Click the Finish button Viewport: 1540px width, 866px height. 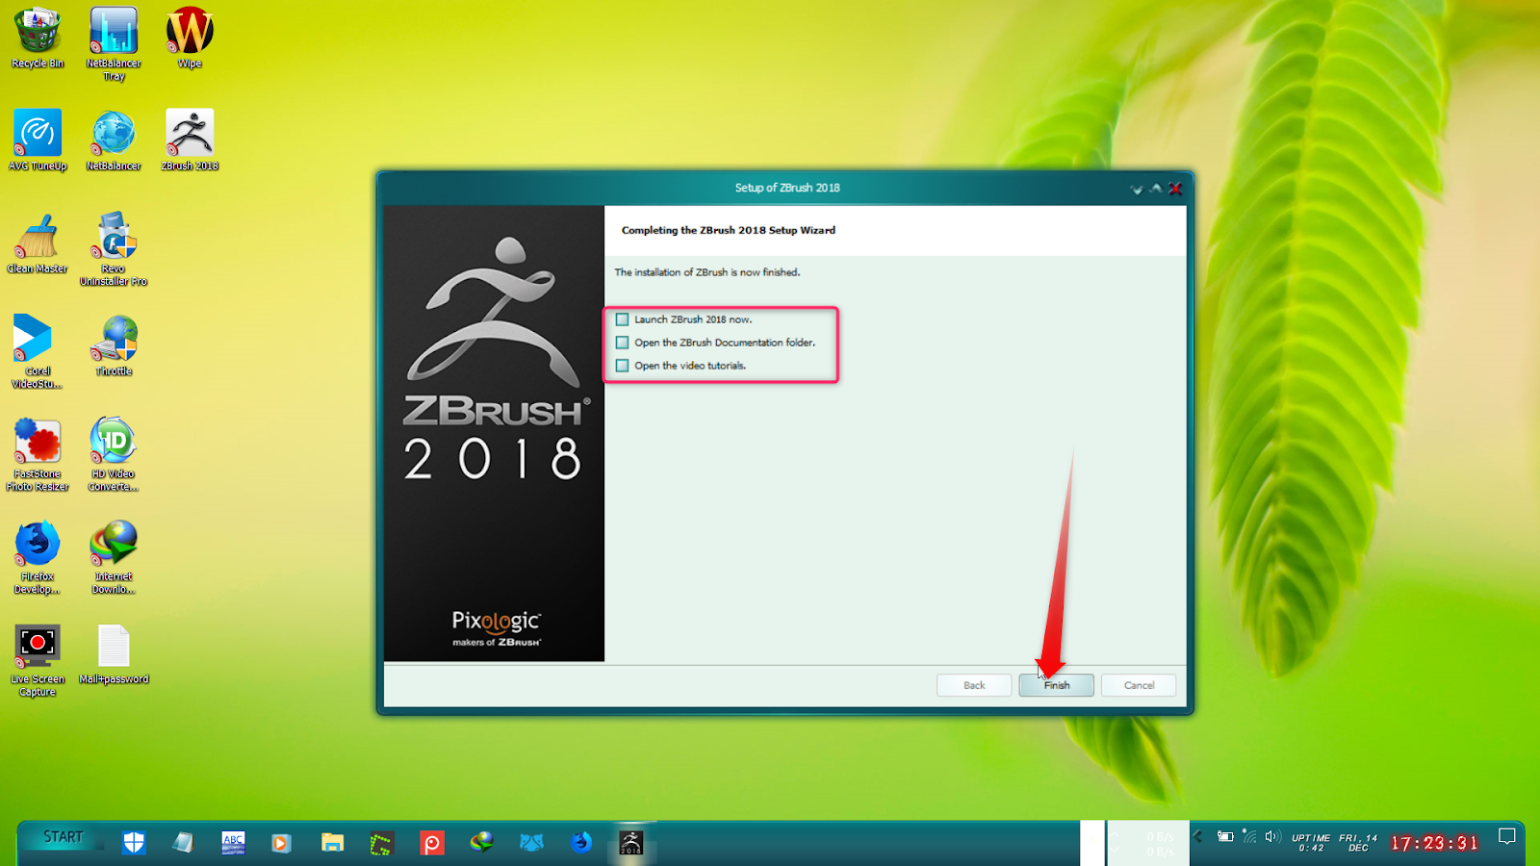point(1056,685)
